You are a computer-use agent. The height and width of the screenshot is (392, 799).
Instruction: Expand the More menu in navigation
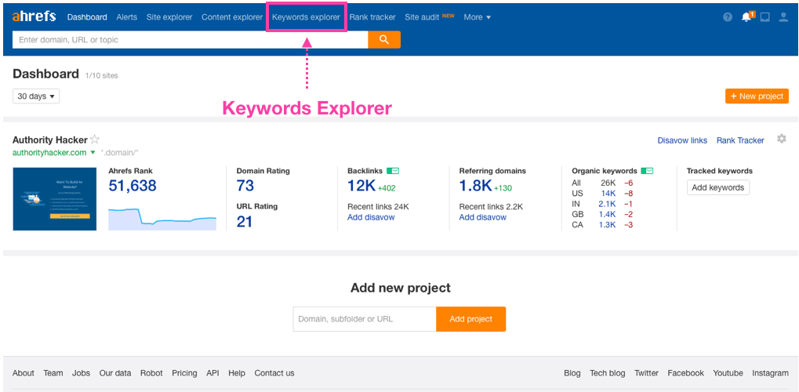click(x=478, y=16)
